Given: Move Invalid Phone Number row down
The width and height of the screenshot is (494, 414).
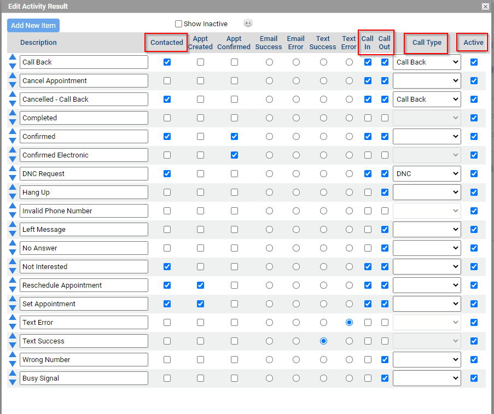Looking at the screenshot, I should click(13, 215).
